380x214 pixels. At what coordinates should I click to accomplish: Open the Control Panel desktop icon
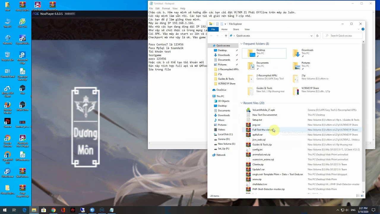point(7,72)
